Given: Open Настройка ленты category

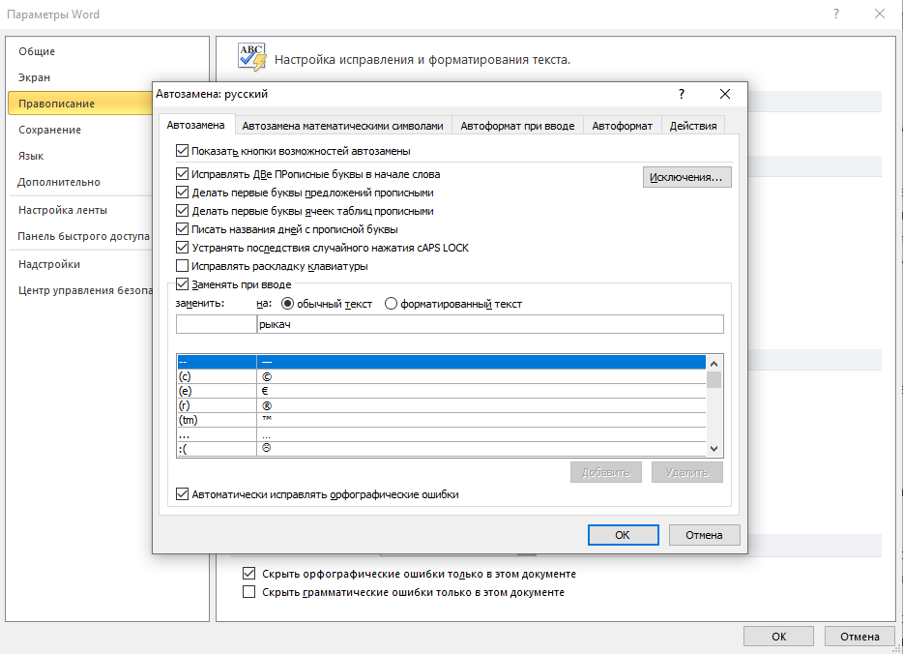Looking at the screenshot, I should pos(63,210).
